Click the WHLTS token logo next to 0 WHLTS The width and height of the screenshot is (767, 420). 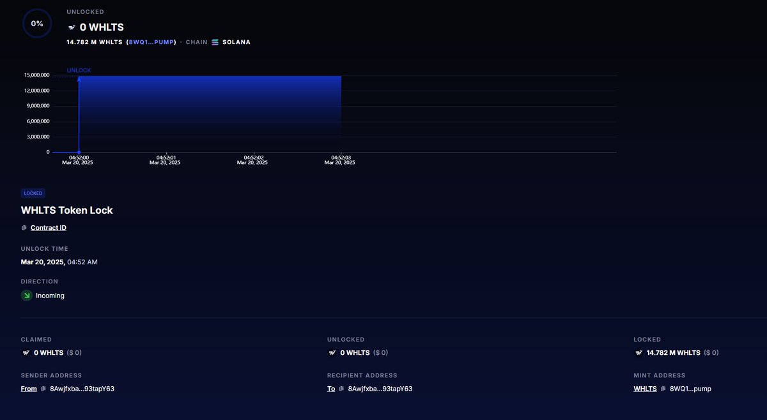pyautogui.click(x=72, y=27)
